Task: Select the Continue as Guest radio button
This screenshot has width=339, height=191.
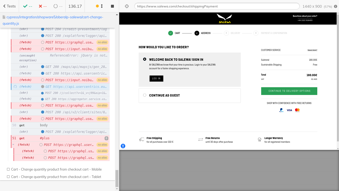Action: [x=145, y=95]
